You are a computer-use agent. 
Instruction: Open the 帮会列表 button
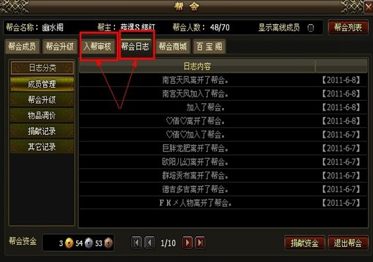pos(348,28)
